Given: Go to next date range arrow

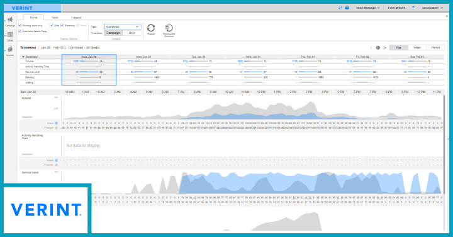Looking at the screenshot, I should coord(384,48).
